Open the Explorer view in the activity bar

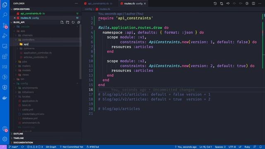5,5
